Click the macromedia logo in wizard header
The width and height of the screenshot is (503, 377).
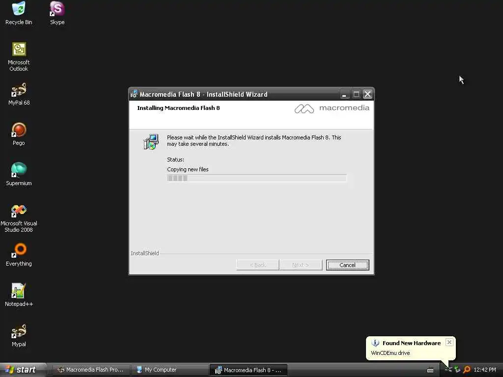coord(332,108)
